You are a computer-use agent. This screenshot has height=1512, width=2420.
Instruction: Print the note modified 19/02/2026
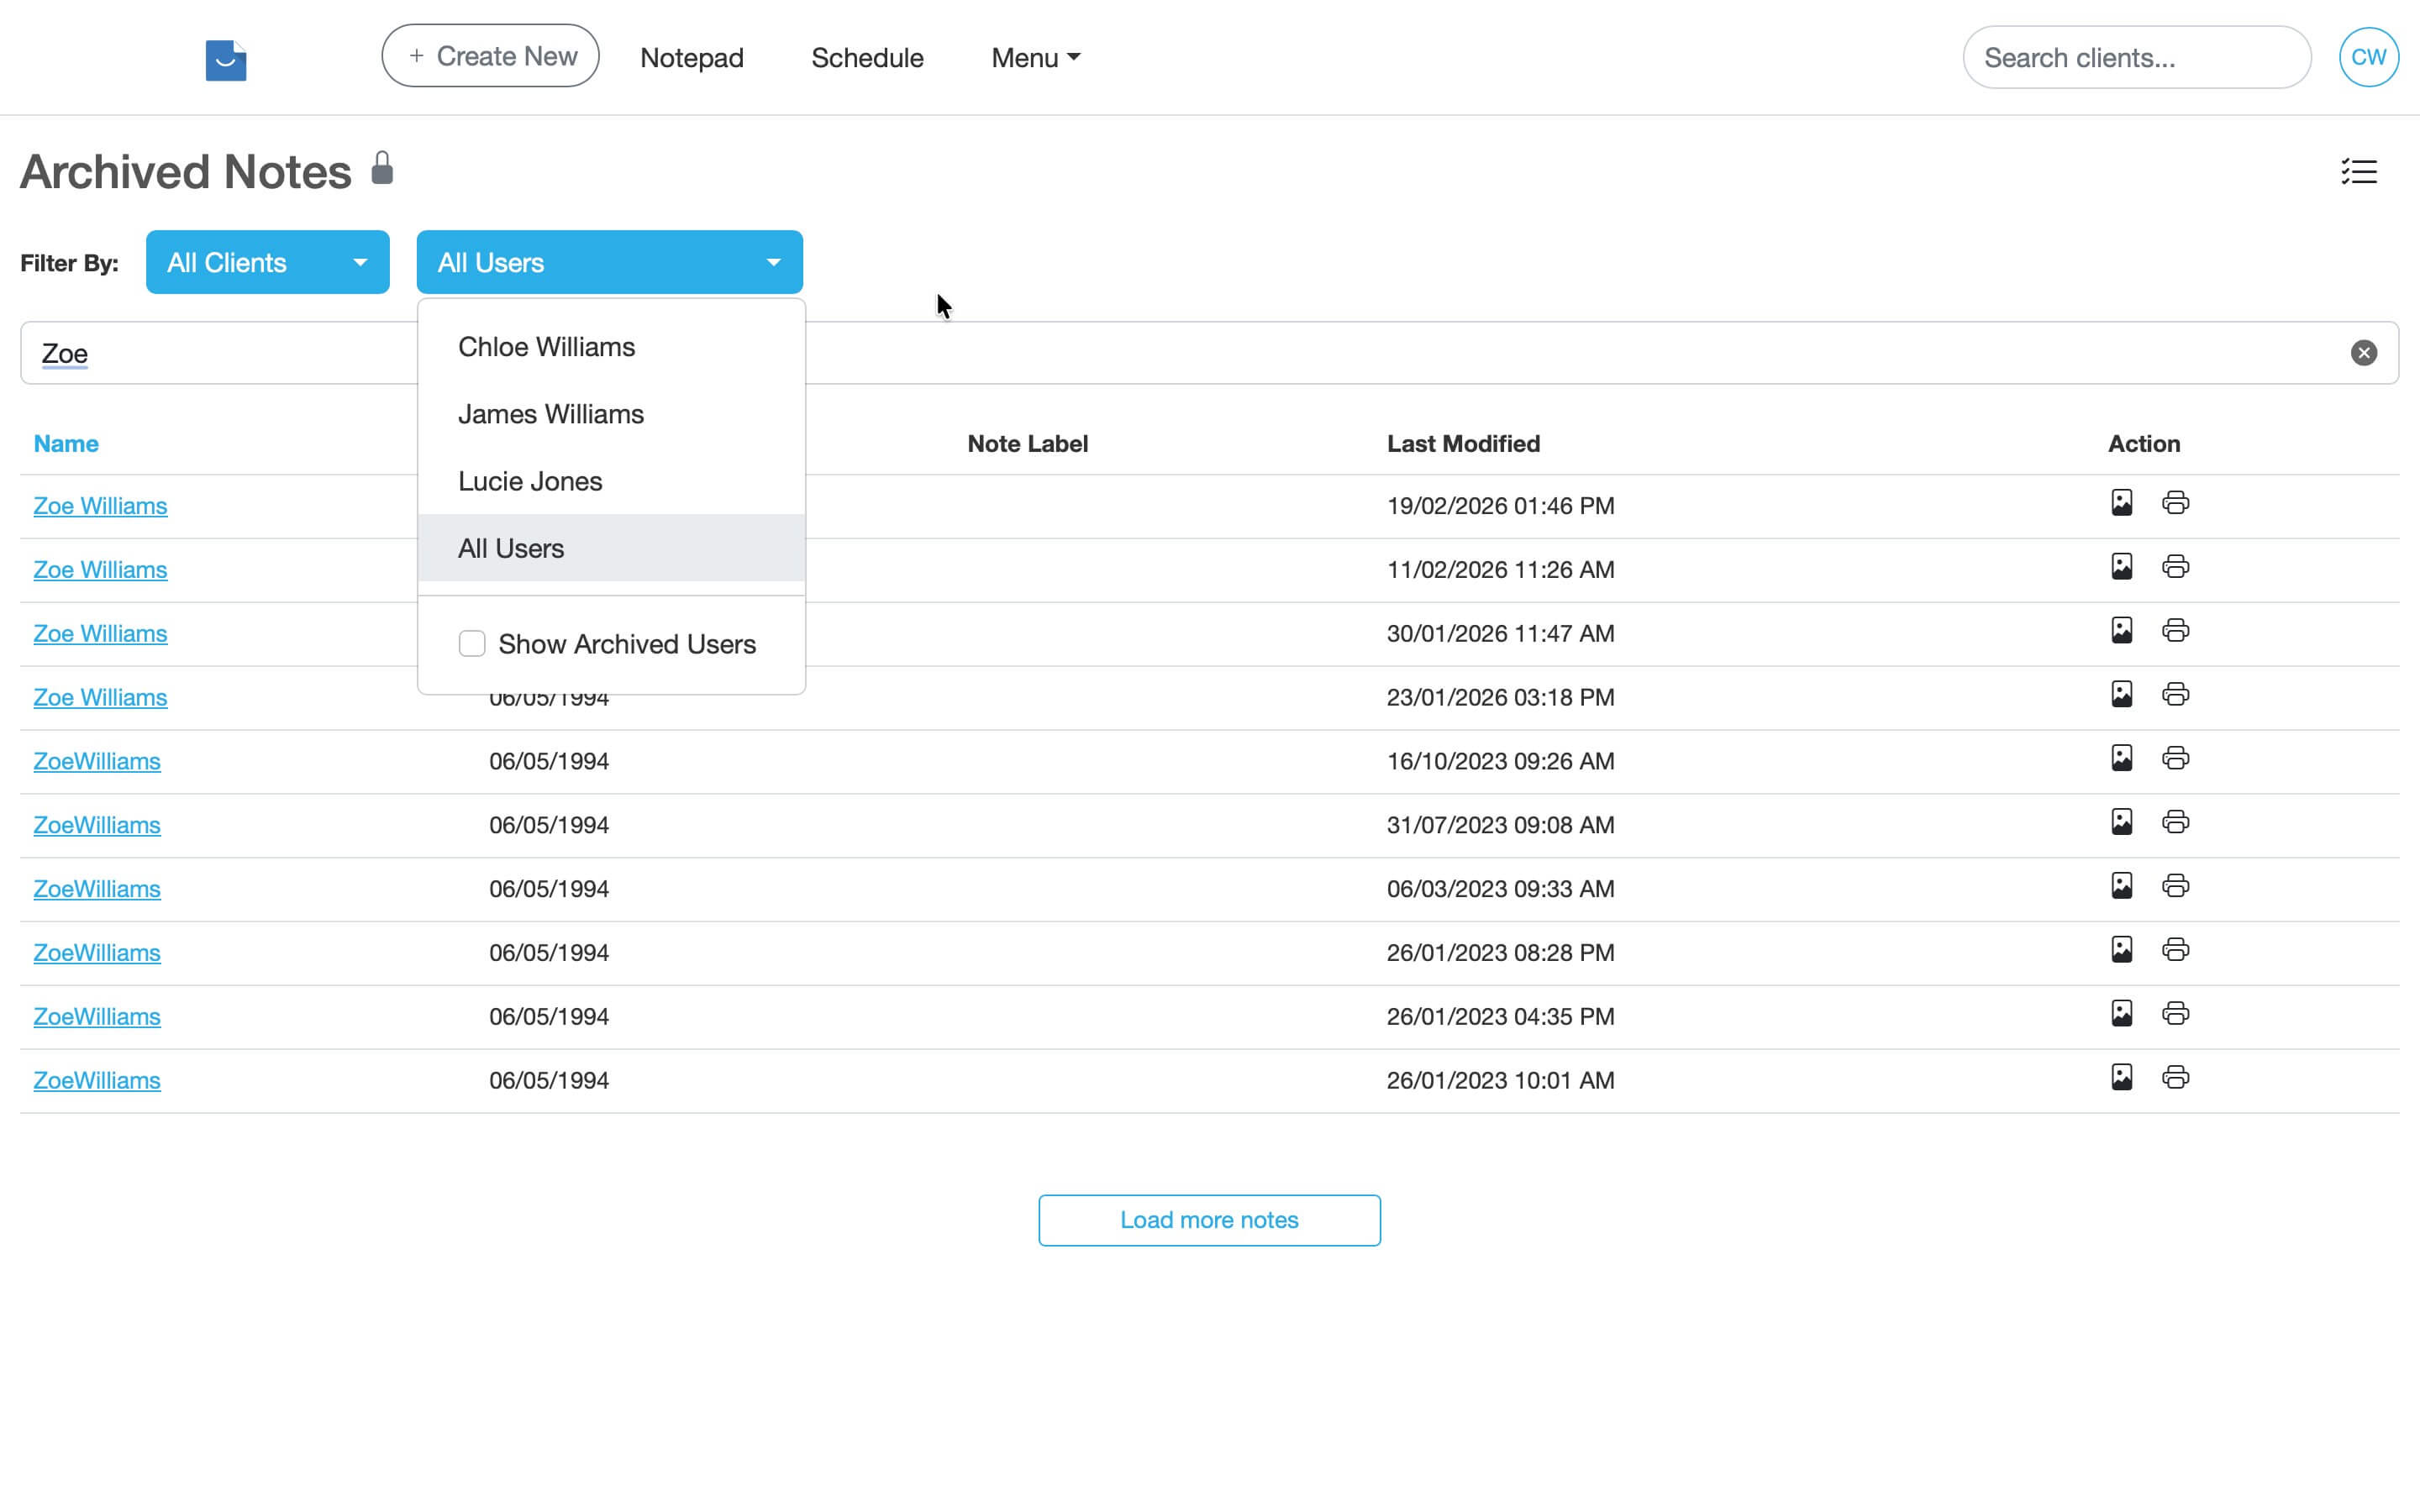coord(2176,502)
